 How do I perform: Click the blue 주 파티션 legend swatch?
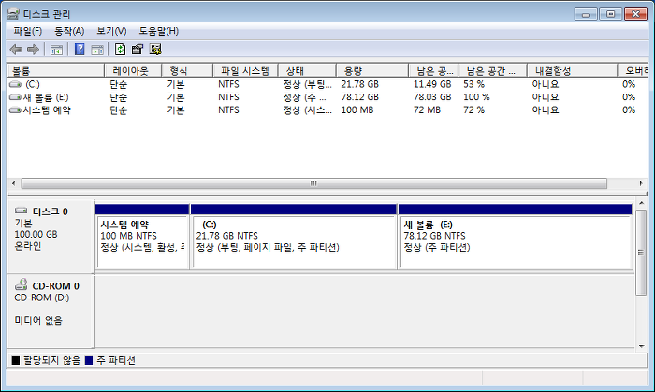point(89,360)
